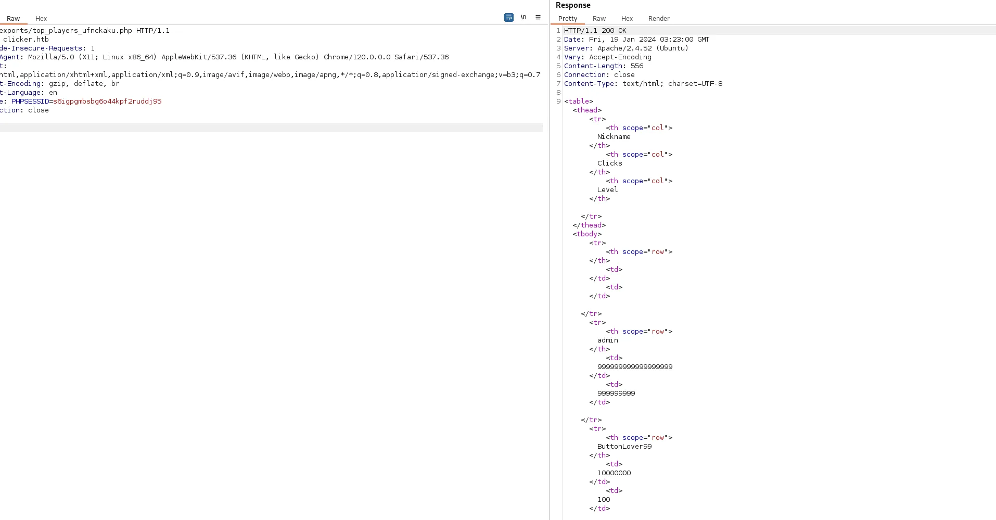Click the Server Apache header line
996x520 pixels.
(x=626, y=48)
